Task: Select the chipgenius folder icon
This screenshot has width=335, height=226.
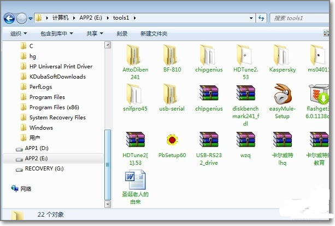Action: click(207, 55)
